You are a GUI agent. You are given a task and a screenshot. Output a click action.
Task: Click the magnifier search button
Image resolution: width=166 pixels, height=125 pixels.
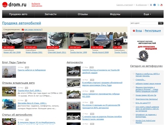[x=161, y=23]
